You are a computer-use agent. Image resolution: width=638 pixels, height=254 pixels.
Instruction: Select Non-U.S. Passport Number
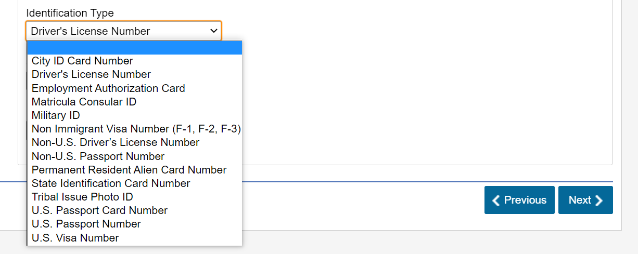pyautogui.click(x=135, y=156)
